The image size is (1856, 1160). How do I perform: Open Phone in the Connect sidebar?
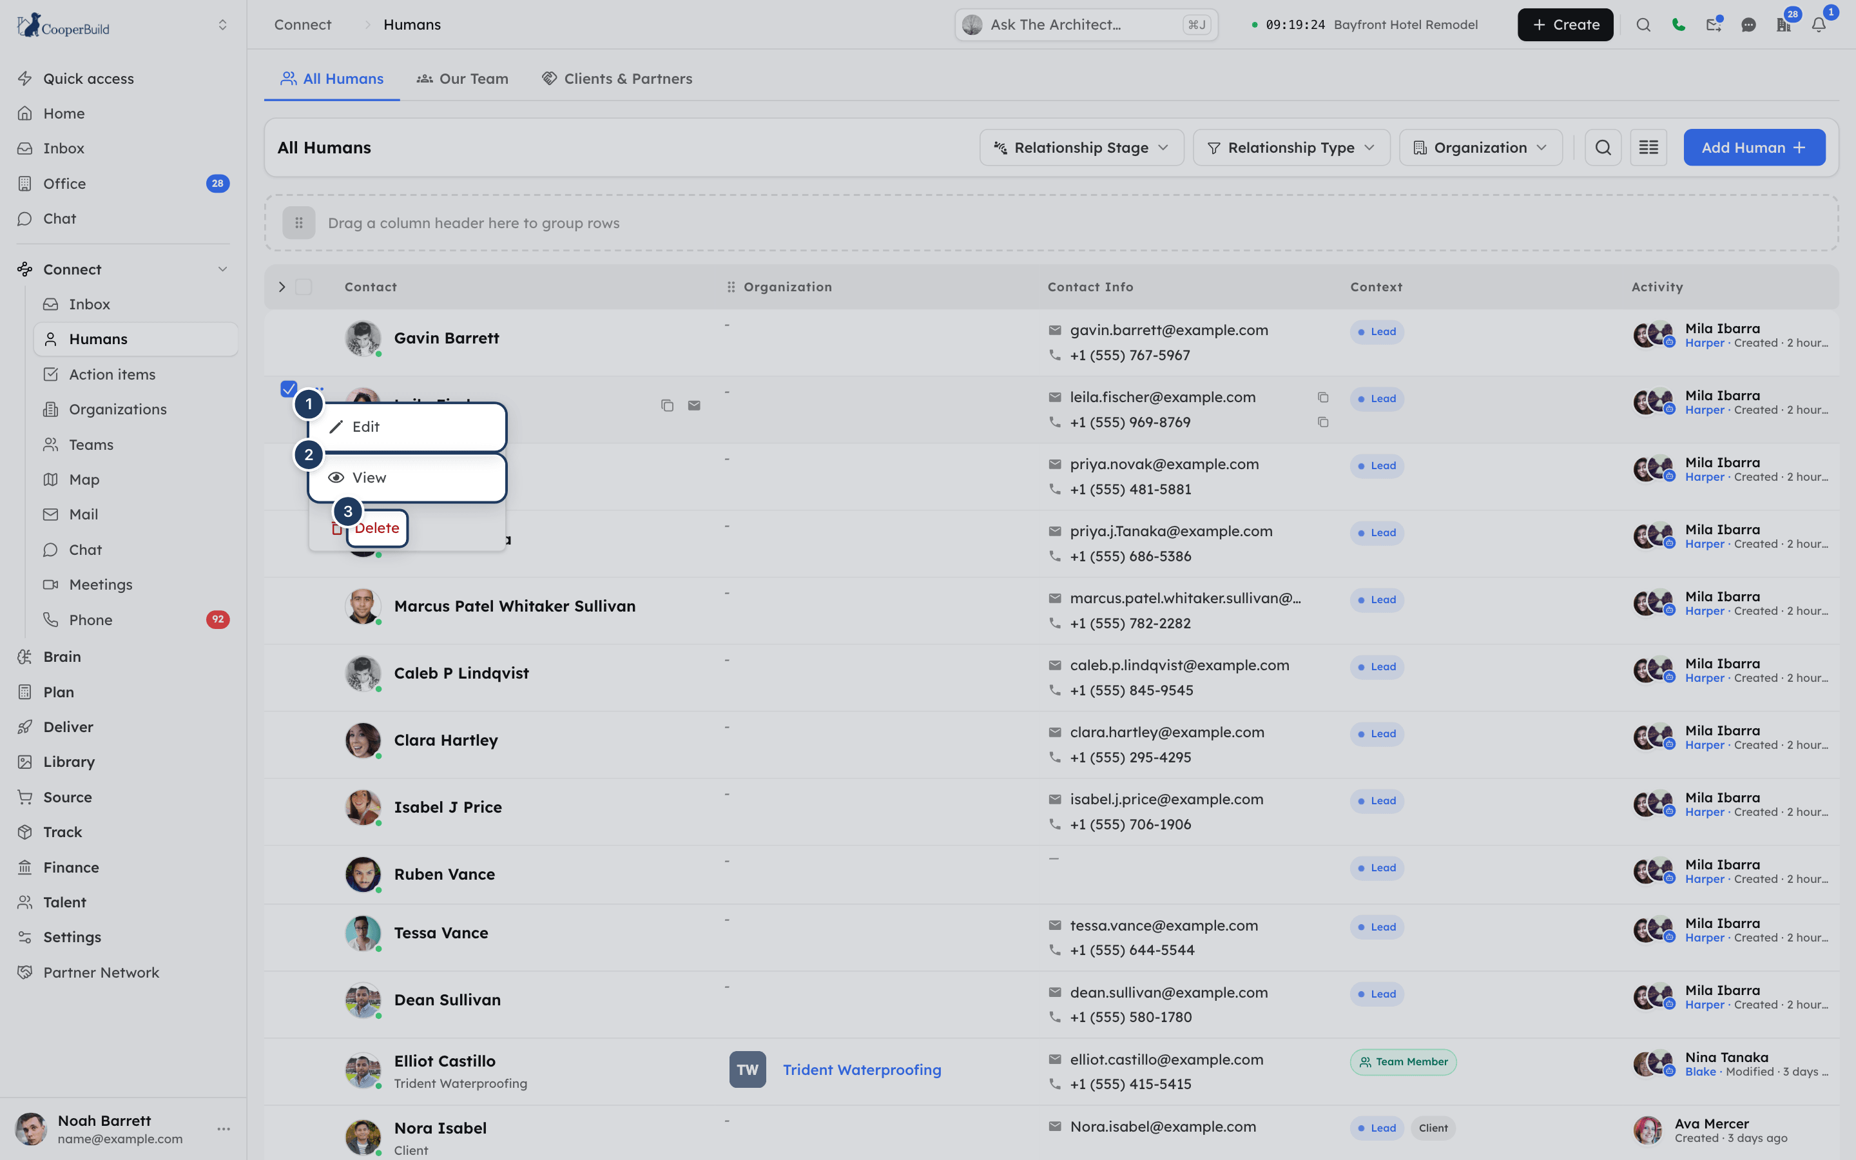point(90,619)
